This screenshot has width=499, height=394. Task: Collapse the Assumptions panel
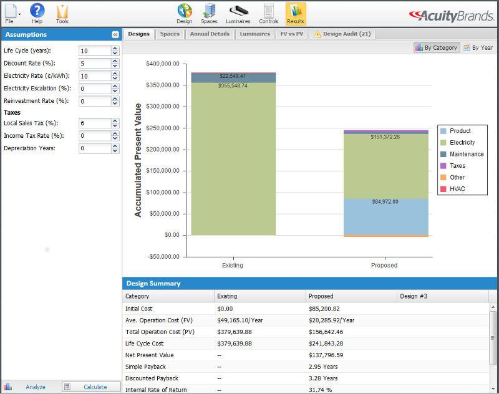point(115,35)
